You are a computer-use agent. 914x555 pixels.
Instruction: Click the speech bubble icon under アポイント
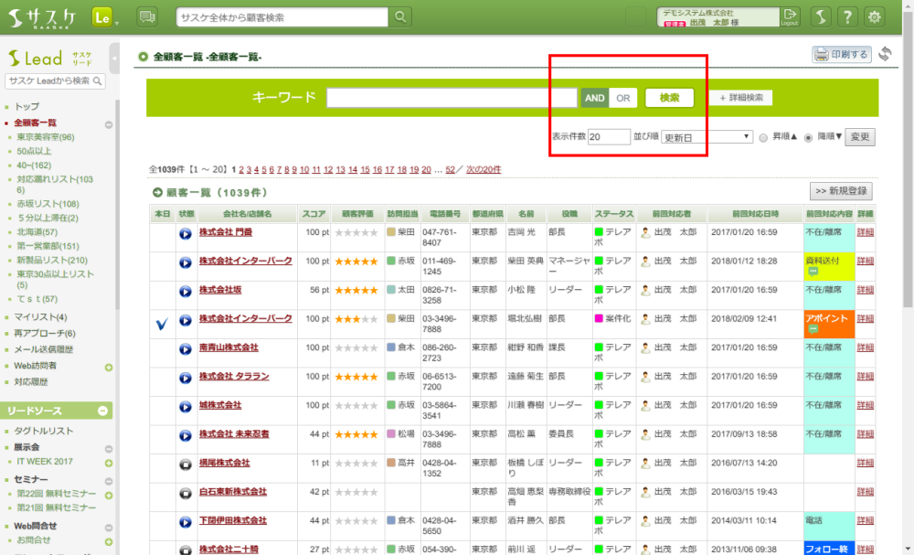pyautogui.click(x=813, y=329)
